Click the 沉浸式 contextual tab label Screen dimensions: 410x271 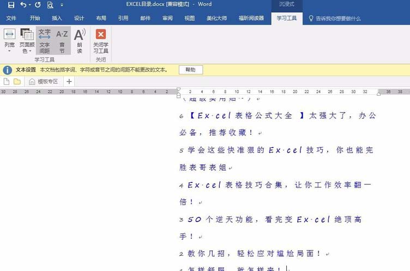point(287,4)
